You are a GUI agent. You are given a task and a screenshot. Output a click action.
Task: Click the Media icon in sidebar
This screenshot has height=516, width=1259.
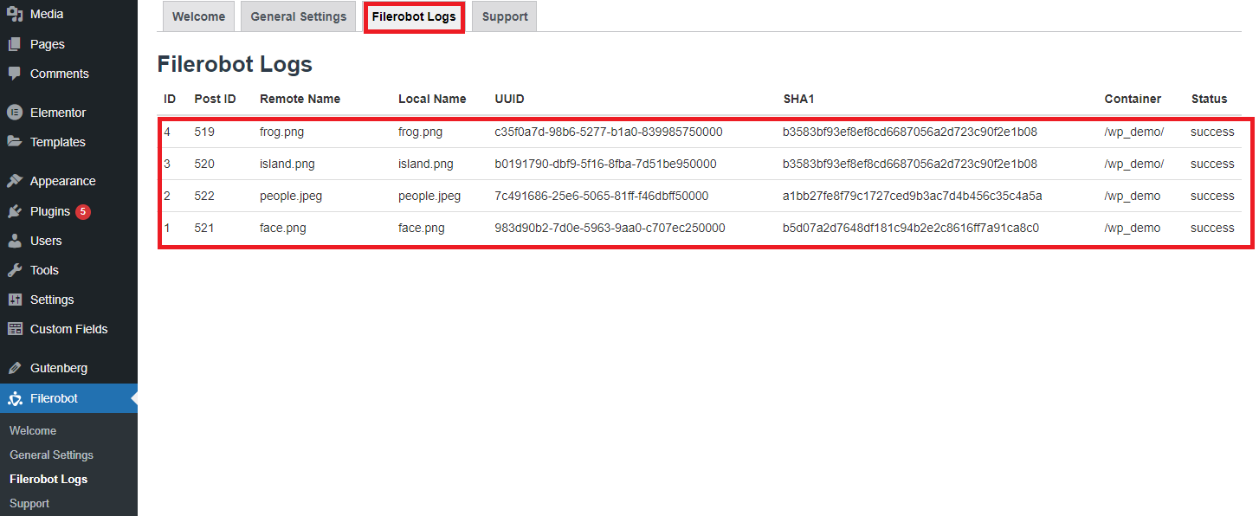click(x=15, y=14)
